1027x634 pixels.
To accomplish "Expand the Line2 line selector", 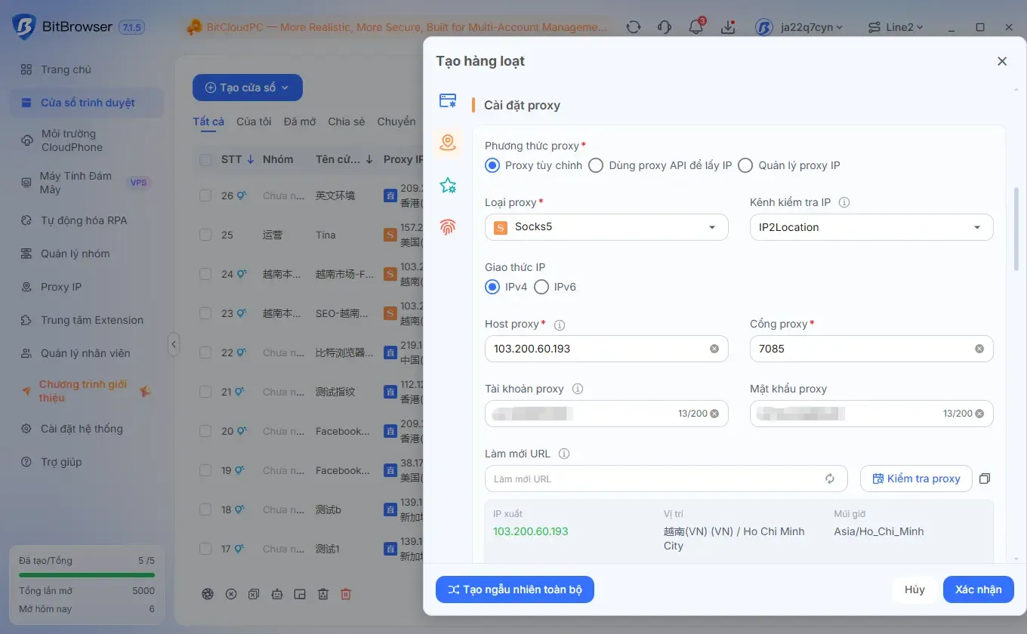I will coord(896,27).
